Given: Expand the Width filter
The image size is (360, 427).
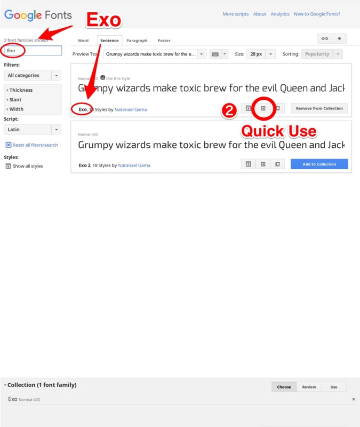Looking at the screenshot, I should 15,109.
